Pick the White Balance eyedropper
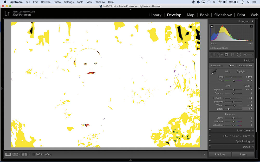Viewport: 260px width, 162px height. click(x=214, y=71)
